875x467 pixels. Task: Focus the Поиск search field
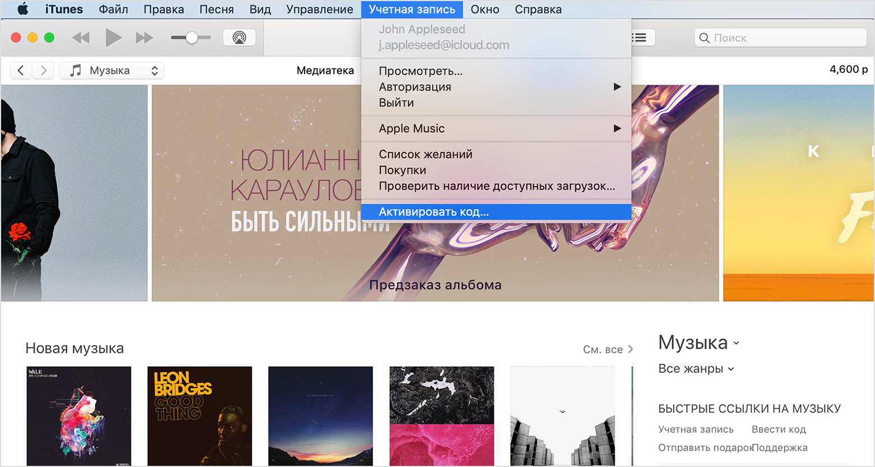click(x=781, y=38)
